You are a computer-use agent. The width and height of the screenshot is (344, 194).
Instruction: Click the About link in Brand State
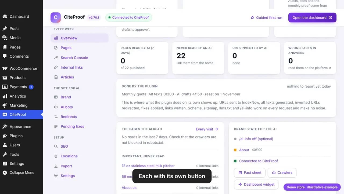click(244, 150)
